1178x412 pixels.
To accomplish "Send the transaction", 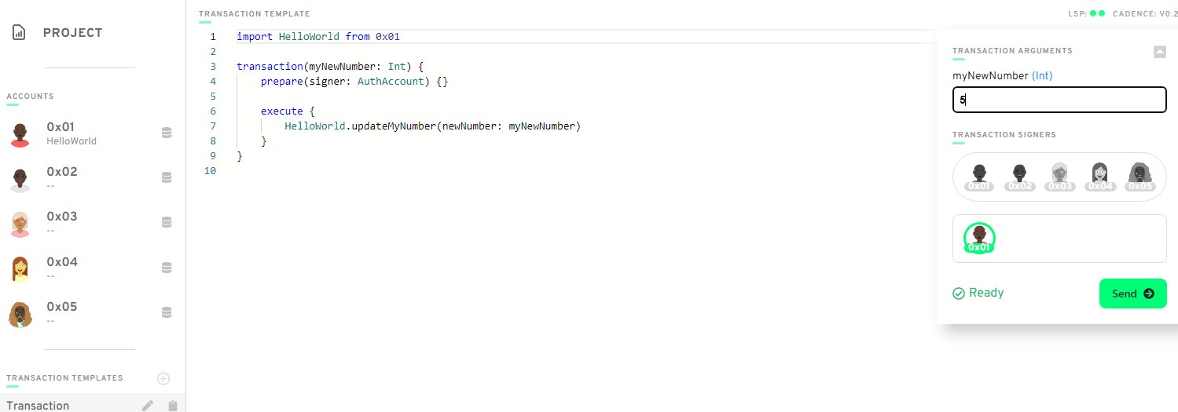I will pos(1132,294).
